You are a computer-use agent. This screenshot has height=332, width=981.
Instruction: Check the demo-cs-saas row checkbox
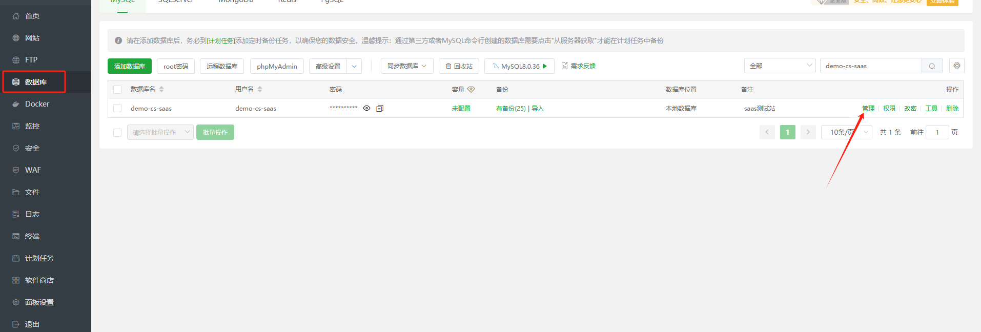[117, 109]
